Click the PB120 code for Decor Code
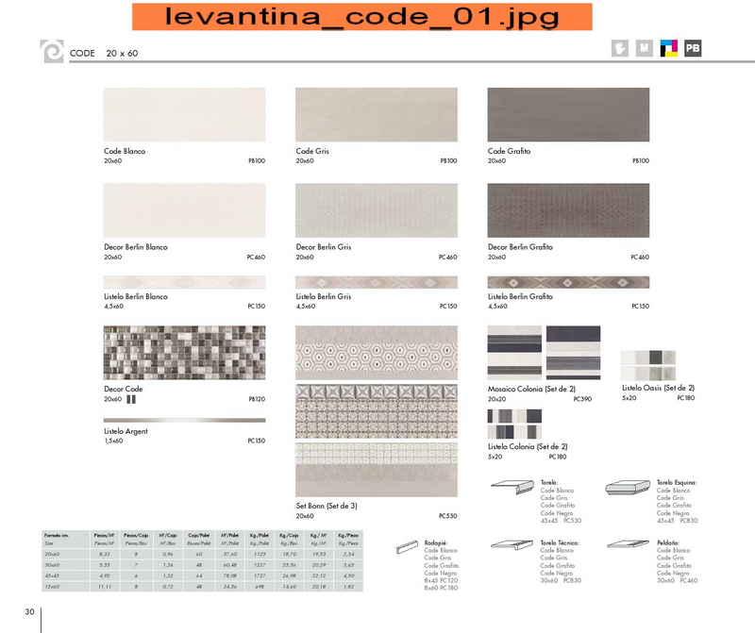The image size is (755, 633). coord(257,399)
